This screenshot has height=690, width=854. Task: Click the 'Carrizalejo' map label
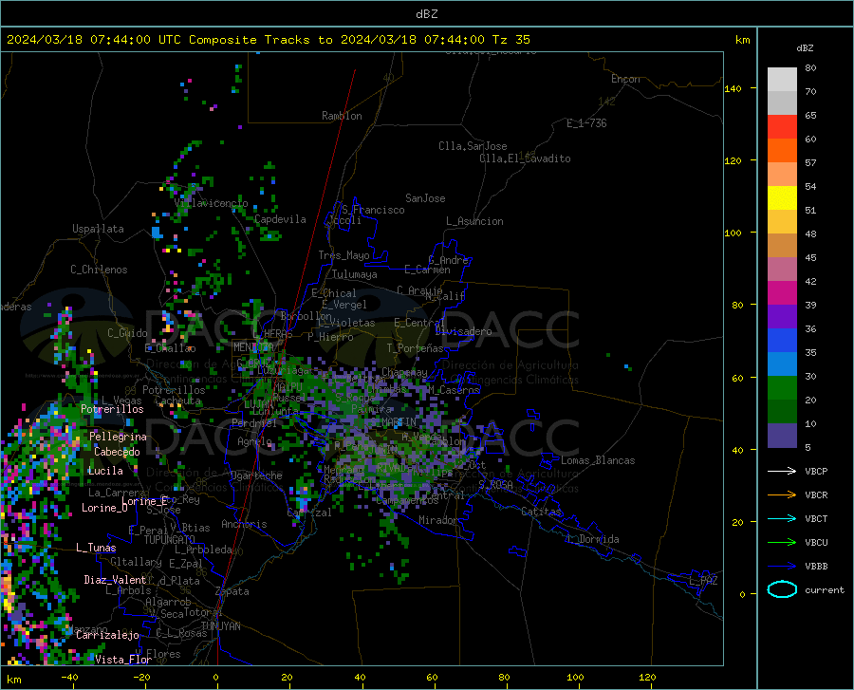tap(107, 635)
